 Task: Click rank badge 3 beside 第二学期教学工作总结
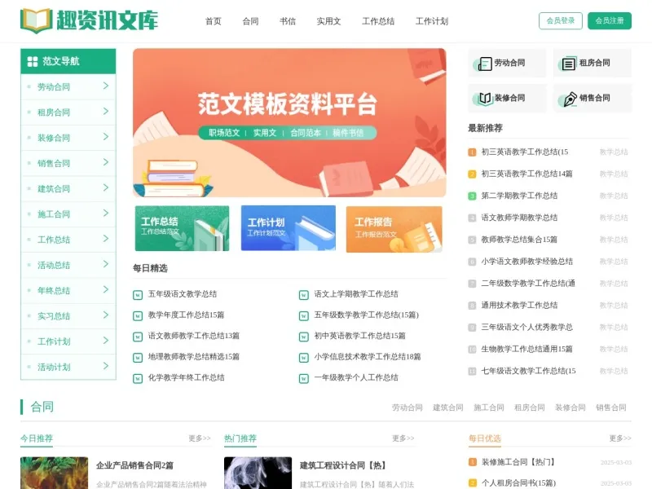(x=472, y=196)
